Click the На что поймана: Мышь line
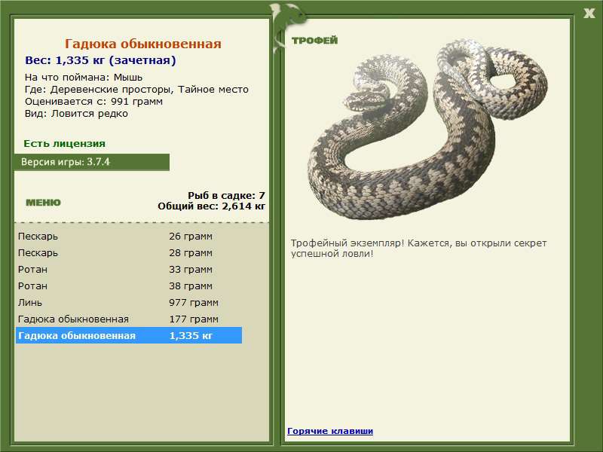Screen dimensions: 603x452 84,78
